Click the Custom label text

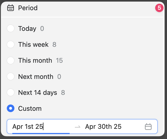(x=30, y=108)
